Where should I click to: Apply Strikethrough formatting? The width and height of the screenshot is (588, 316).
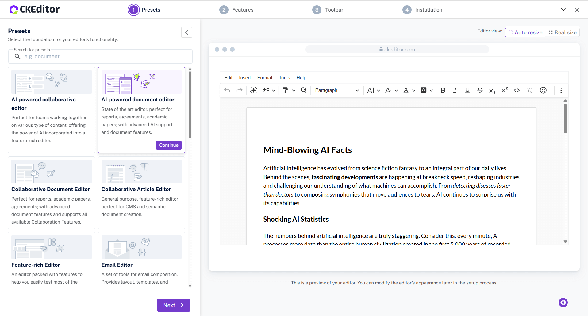pos(480,90)
